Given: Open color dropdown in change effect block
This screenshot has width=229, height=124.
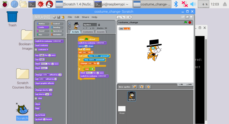Looking at the screenshot, I should coord(46,75).
